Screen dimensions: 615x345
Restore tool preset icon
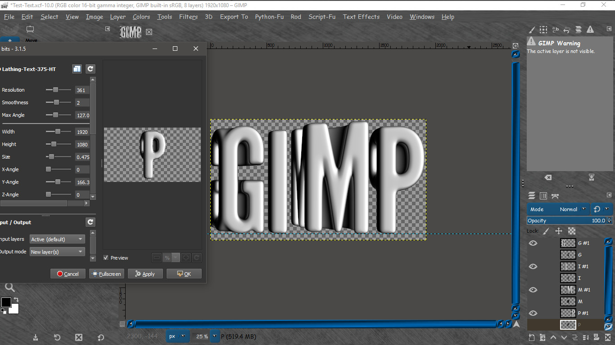click(57, 337)
